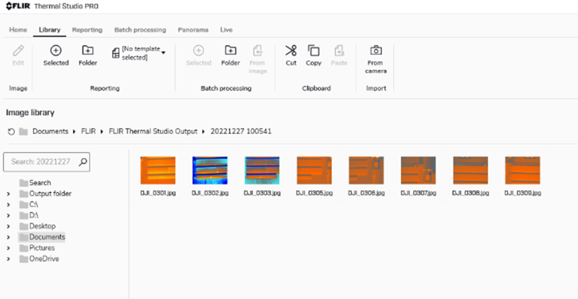Click the Selected report icon in Reporting
The height and width of the screenshot is (299, 578).
pos(56,51)
